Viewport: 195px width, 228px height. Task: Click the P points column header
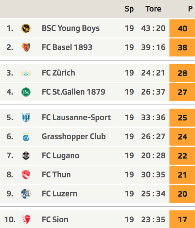(x=190, y=9)
